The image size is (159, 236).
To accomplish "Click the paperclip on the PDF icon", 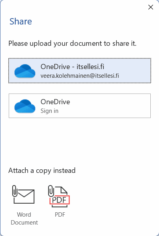I will 51,191.
